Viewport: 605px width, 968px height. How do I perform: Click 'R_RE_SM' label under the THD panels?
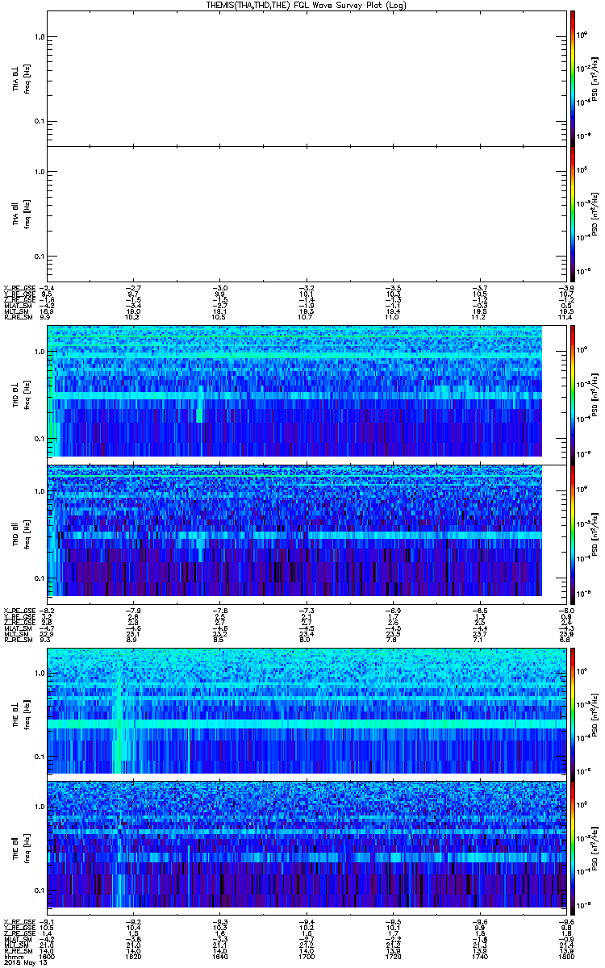tap(19, 640)
